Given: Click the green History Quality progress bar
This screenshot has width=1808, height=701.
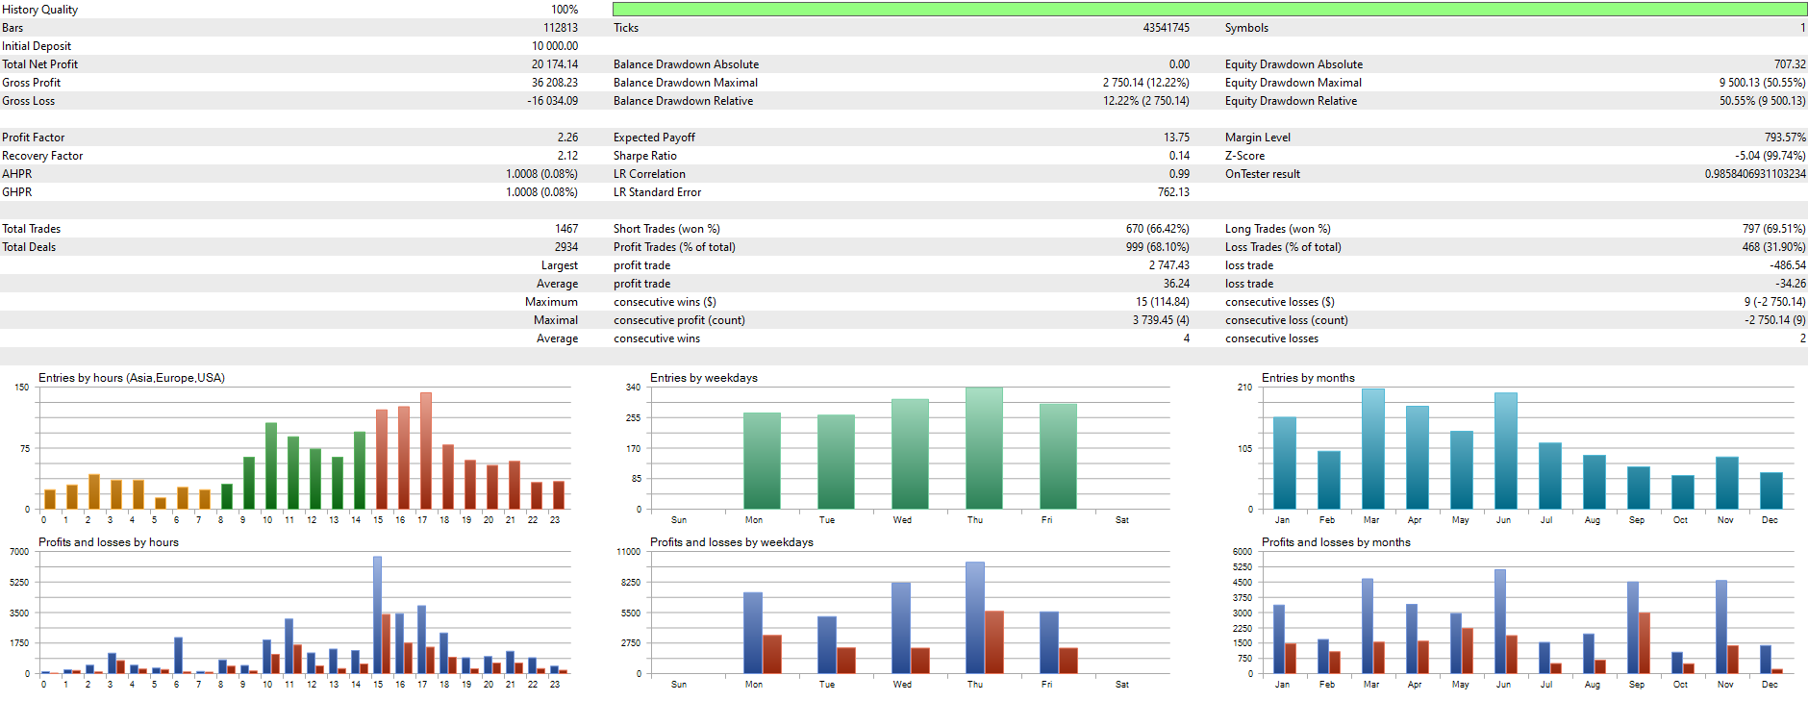Looking at the screenshot, I should [1210, 9].
